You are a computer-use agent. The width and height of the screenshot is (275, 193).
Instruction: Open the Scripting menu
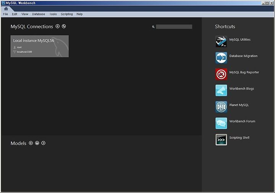[x=67, y=14]
